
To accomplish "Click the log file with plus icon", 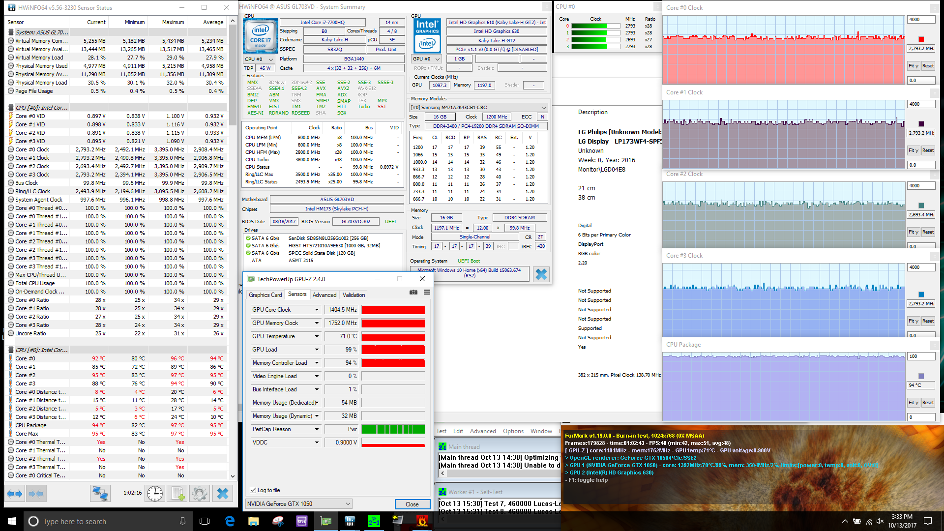I will 177,493.
